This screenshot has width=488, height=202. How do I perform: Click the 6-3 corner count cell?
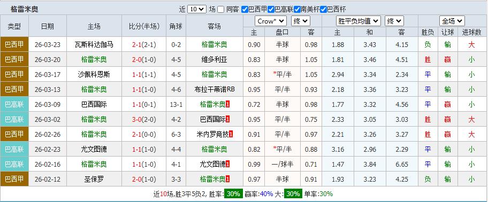(176, 134)
